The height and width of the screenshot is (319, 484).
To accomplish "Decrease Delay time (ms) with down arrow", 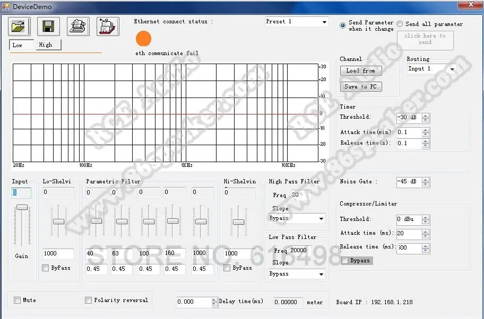I will 214,304.
